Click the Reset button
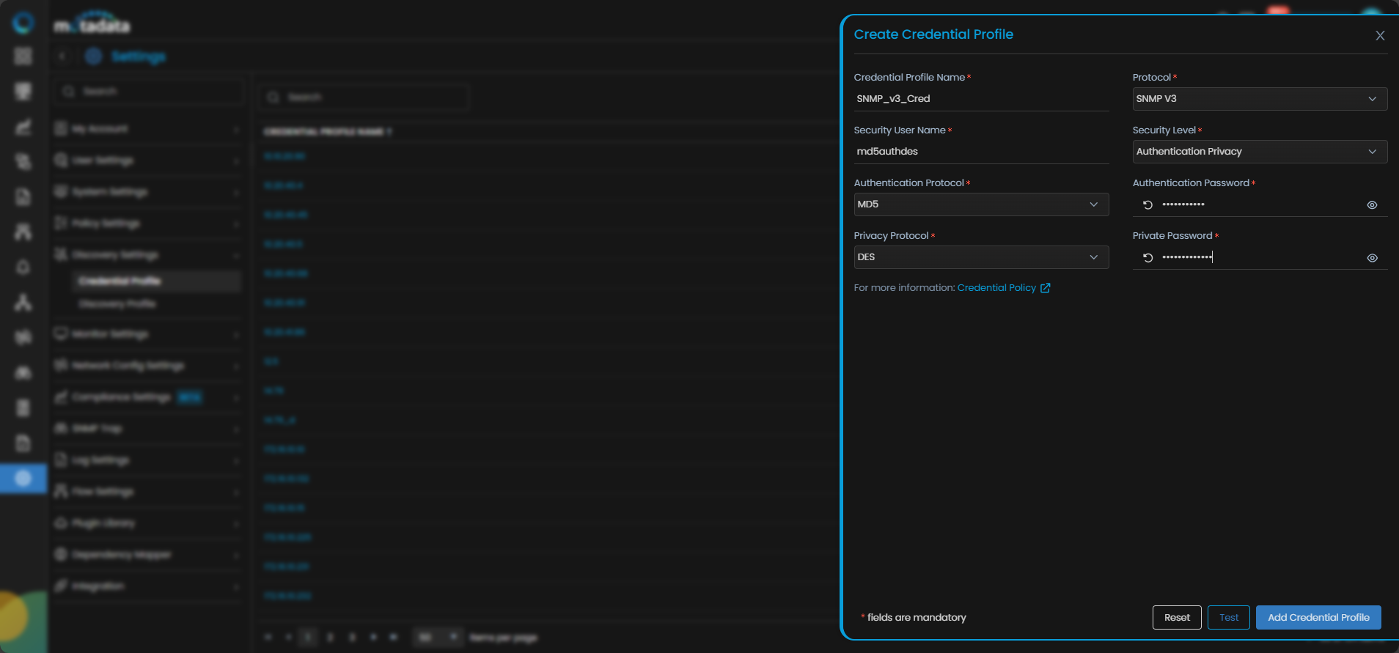This screenshot has width=1399, height=653. click(1177, 617)
